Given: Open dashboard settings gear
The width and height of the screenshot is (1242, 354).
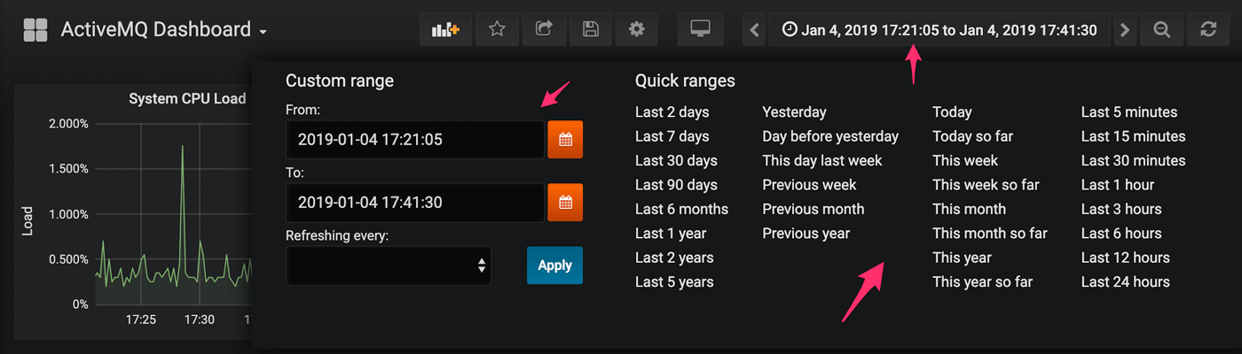Looking at the screenshot, I should pyautogui.click(x=636, y=30).
